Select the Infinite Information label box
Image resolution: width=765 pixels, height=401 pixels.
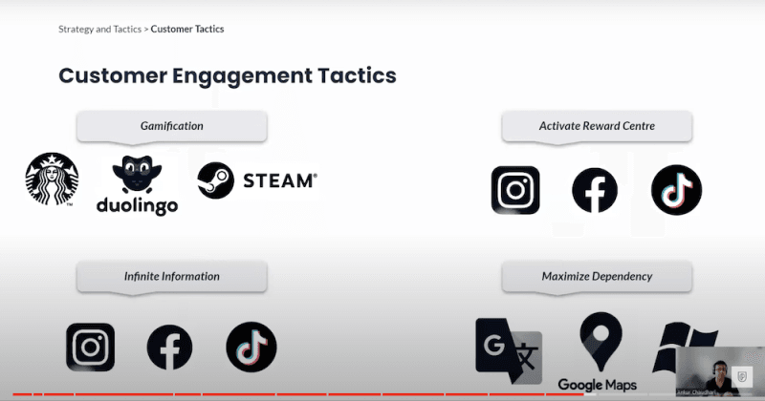point(172,277)
